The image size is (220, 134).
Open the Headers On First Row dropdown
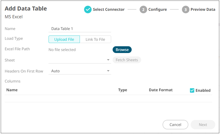point(108,71)
